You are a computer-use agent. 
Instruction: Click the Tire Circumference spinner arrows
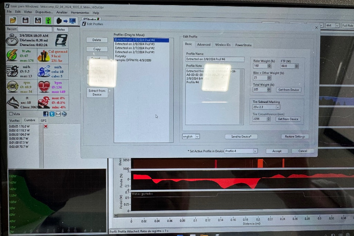tap(268, 119)
